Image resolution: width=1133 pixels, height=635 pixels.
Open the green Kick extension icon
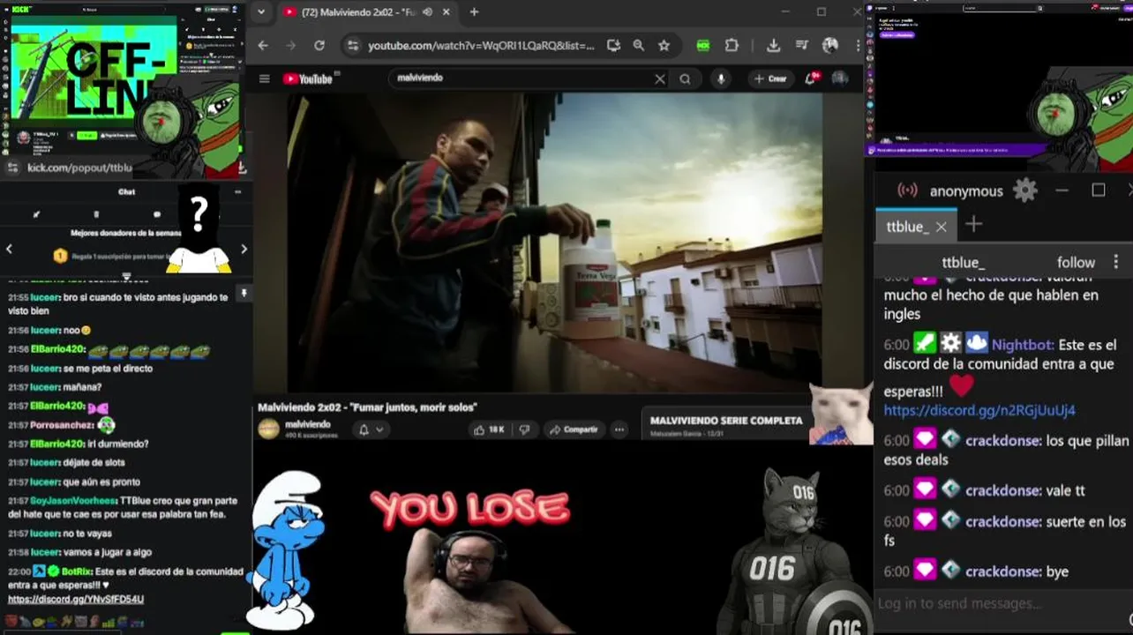point(702,46)
